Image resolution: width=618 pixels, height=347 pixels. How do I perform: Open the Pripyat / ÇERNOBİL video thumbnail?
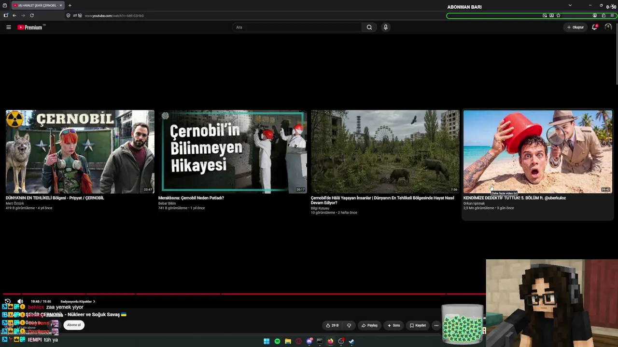[x=80, y=152]
